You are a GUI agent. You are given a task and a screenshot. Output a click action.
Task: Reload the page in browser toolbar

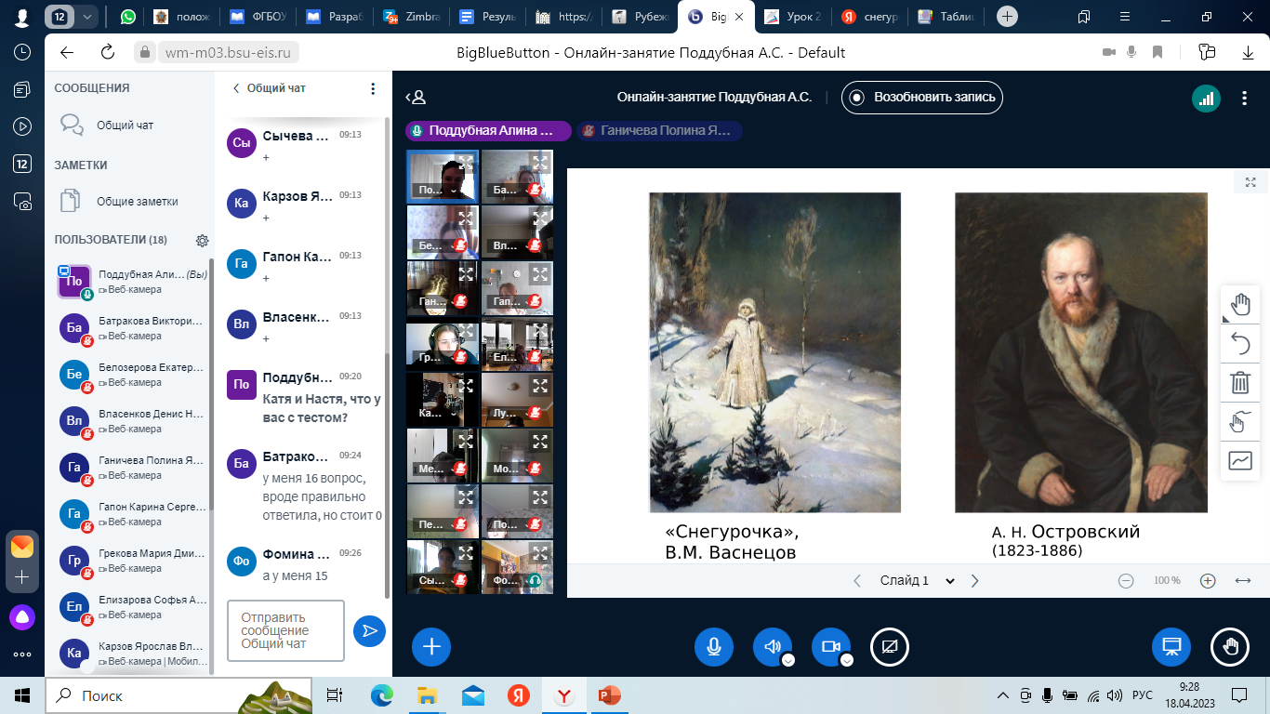pos(108,52)
